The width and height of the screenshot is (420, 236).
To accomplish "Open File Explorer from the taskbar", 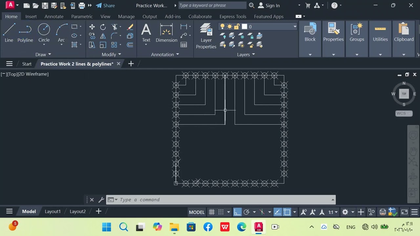I will tap(174, 227).
